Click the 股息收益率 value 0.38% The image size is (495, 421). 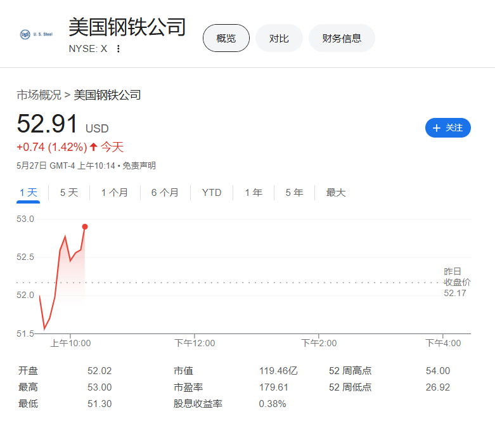(x=273, y=404)
